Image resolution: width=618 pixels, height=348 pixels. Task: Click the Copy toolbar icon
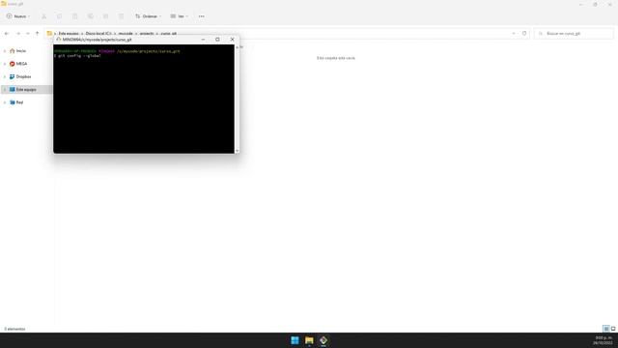coord(60,16)
